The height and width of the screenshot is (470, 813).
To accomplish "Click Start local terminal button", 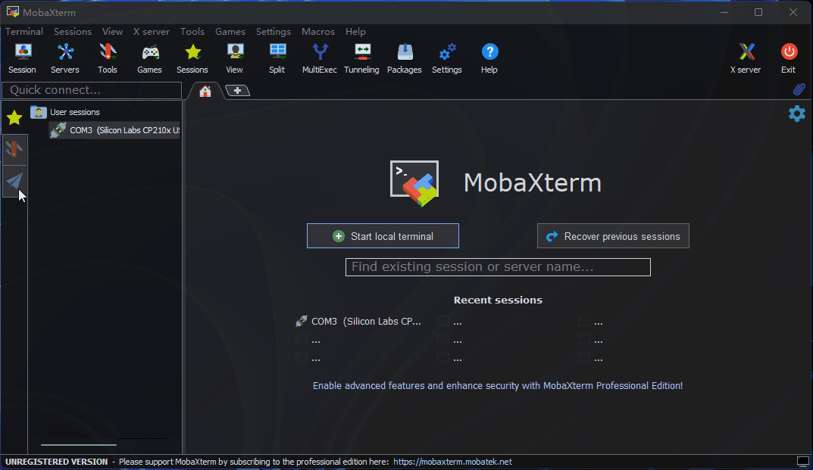I will click(383, 236).
